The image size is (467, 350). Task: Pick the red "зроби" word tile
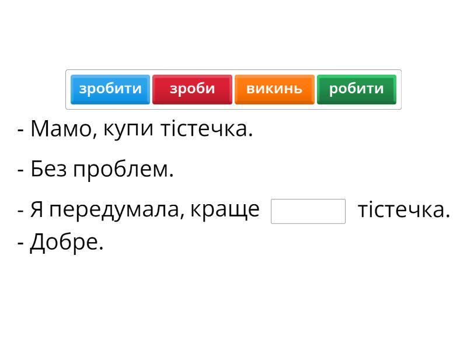(x=192, y=89)
